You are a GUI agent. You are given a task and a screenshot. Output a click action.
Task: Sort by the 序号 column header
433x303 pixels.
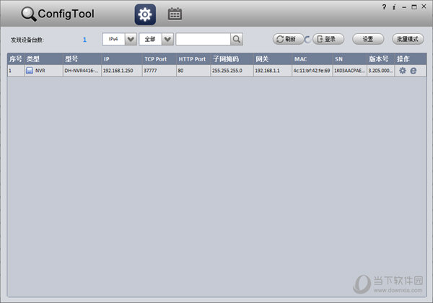(16, 59)
